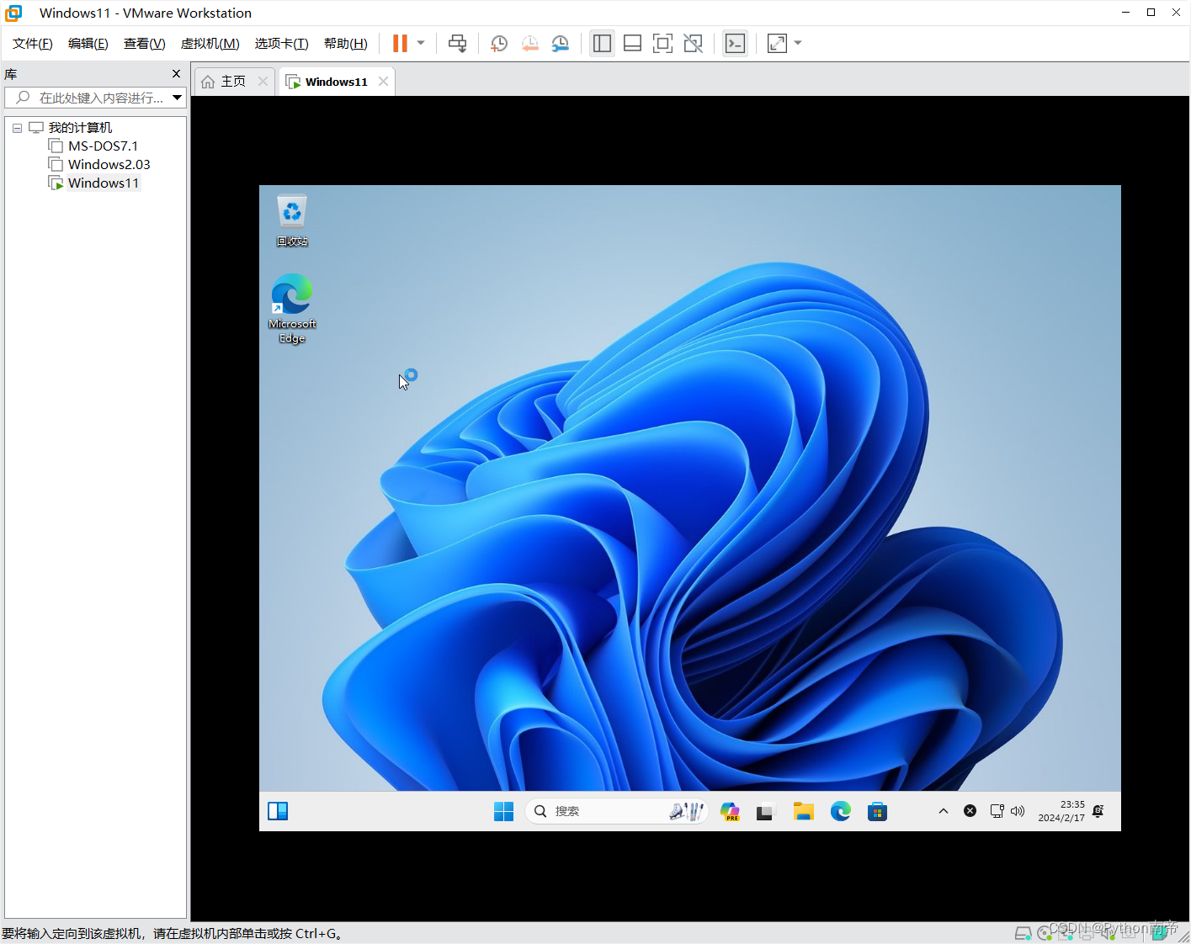Toggle the library sidebar view icon
This screenshot has width=1191, height=944.
point(602,44)
